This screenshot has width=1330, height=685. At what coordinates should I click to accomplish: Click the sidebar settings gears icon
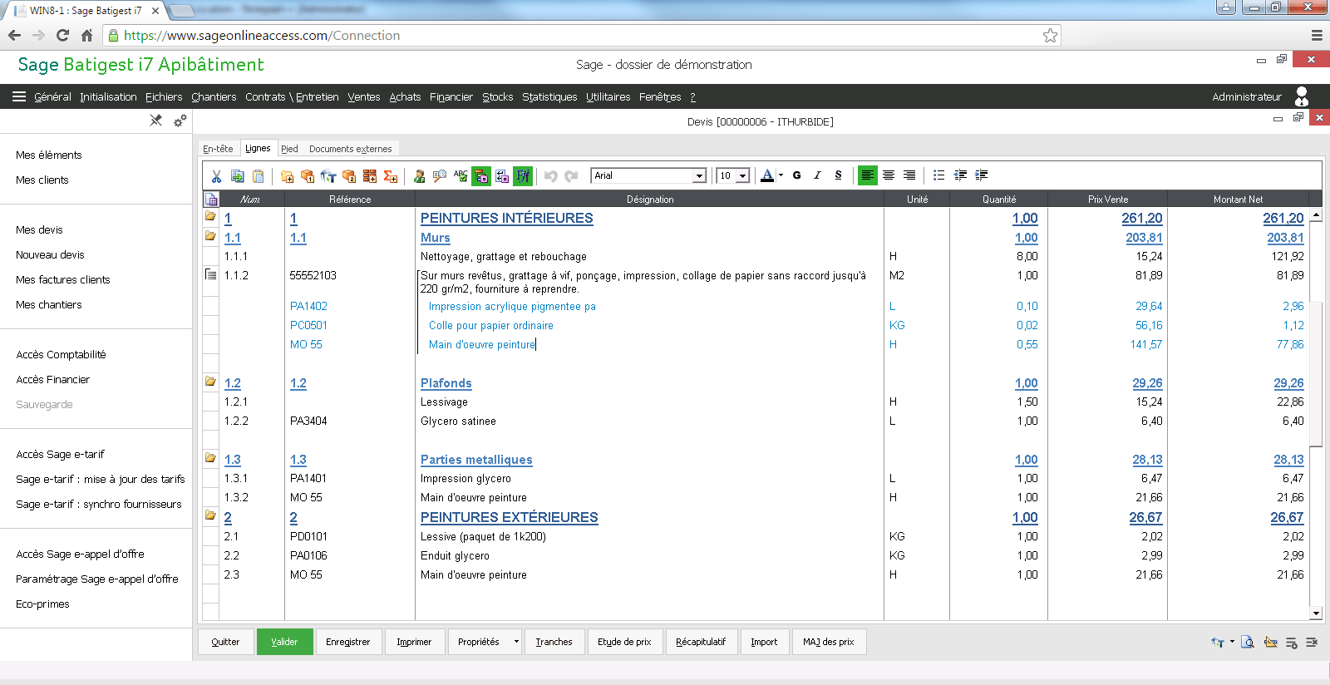(x=180, y=121)
